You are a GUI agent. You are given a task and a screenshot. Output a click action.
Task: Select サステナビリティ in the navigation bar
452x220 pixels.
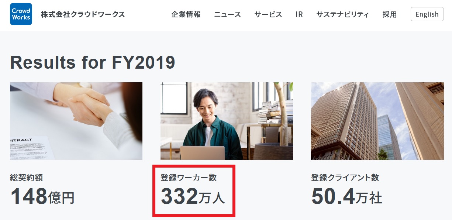click(343, 14)
